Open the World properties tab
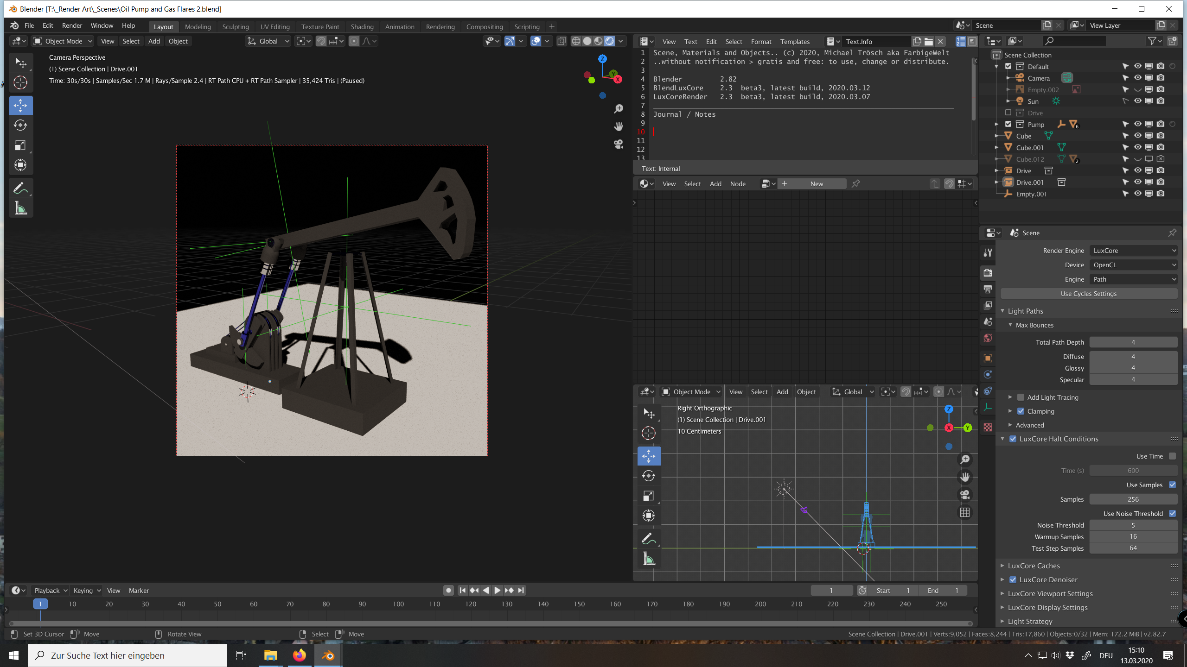Image resolution: width=1187 pixels, height=667 pixels. [988, 338]
